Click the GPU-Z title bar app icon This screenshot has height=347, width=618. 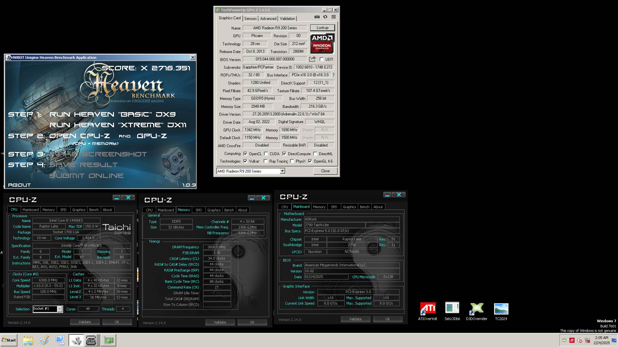pyautogui.click(x=218, y=10)
